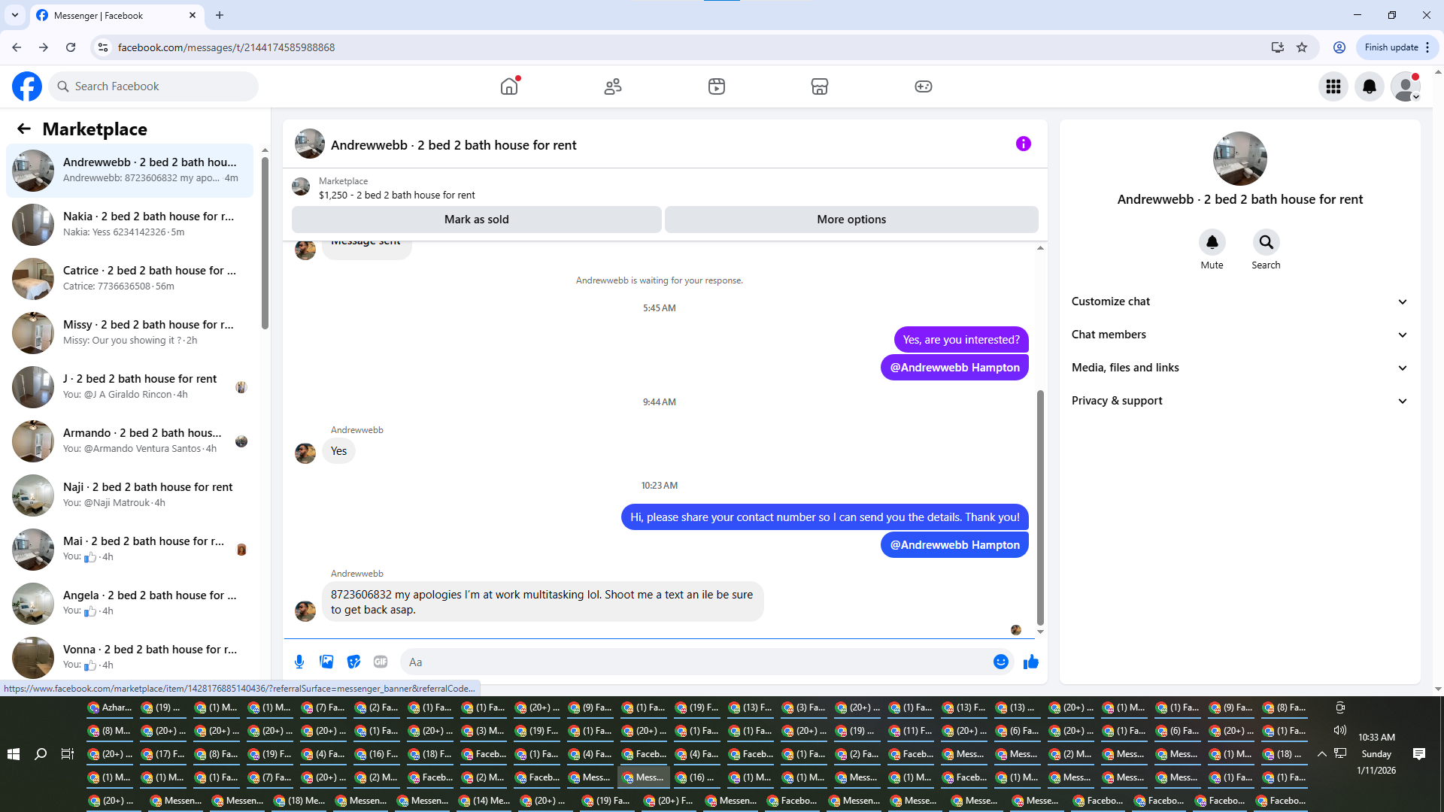Open the Andrewwebb conversation in the list
Screen dimensions: 1444x812
click(129, 171)
